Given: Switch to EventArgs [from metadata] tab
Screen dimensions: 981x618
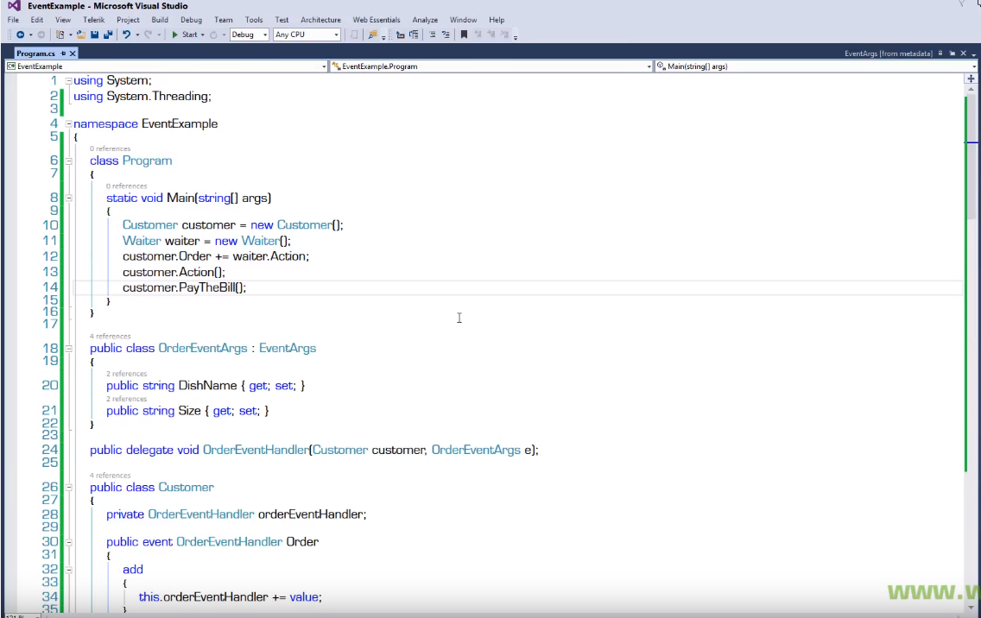Looking at the screenshot, I should (889, 54).
